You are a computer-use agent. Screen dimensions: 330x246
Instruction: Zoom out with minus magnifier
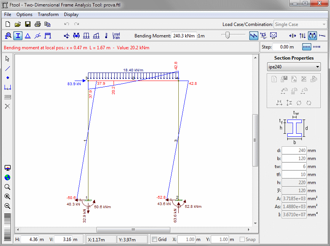click(x=7, y=206)
